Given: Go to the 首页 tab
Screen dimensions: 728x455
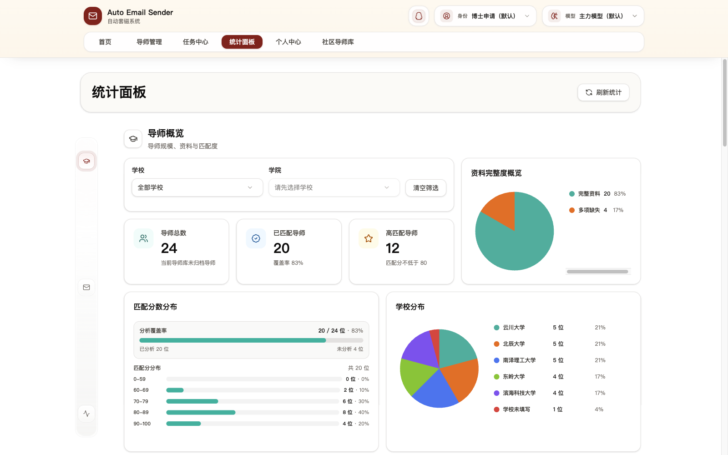Looking at the screenshot, I should click(x=105, y=42).
